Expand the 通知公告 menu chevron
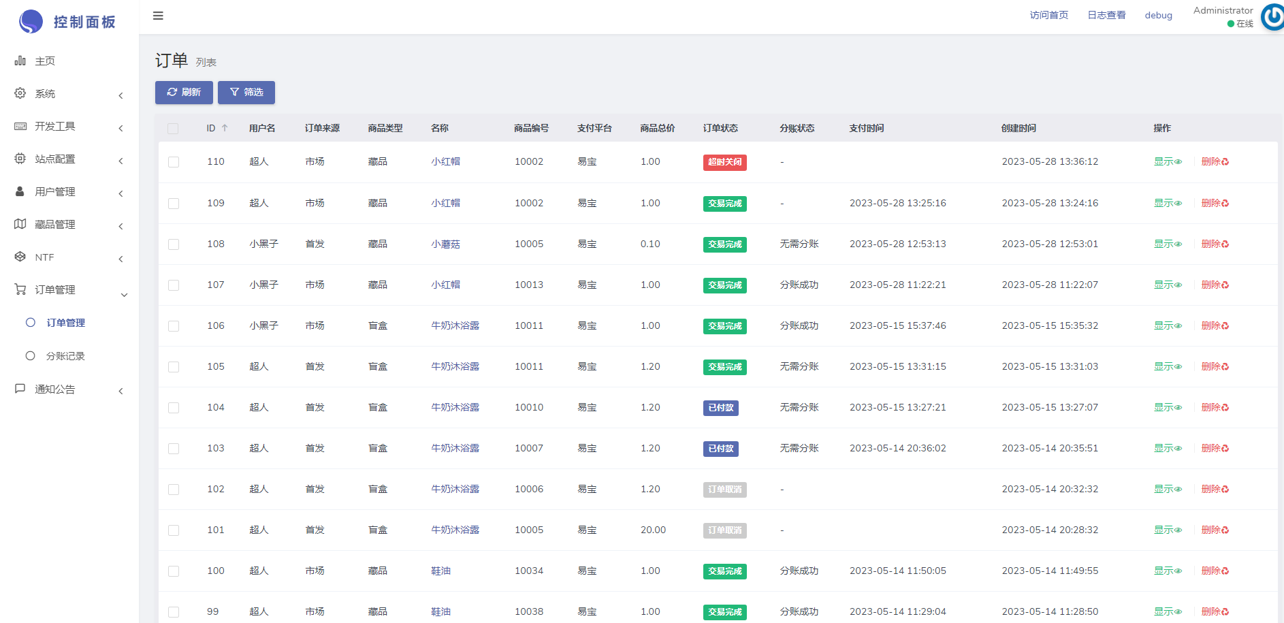Image resolution: width=1284 pixels, height=623 pixels. tap(121, 391)
